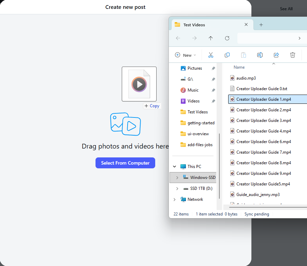The width and height of the screenshot is (307, 266).
Task: Click the Paste clipboard icon
Action: click(x=243, y=55)
